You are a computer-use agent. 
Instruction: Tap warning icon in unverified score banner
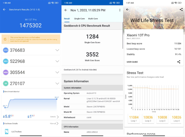click(5, 39)
